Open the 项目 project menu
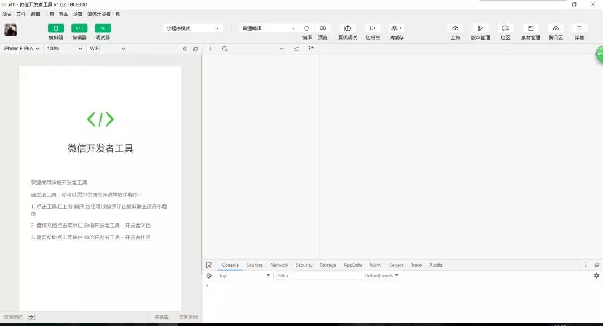This screenshot has height=326, width=603. pyautogui.click(x=7, y=14)
